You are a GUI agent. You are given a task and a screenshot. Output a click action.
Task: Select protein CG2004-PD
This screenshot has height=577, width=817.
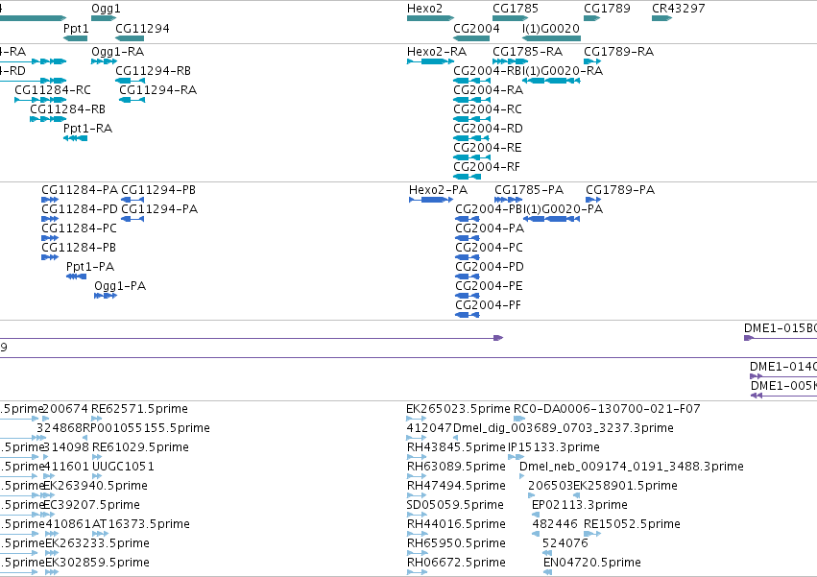[x=468, y=276]
